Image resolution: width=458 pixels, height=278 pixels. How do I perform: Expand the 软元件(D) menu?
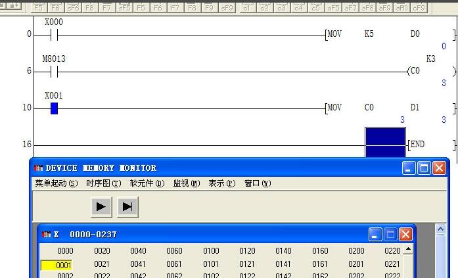pos(147,184)
